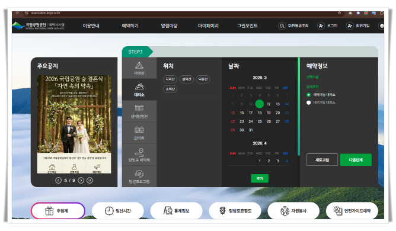The height and width of the screenshot is (231, 396).
Task: Select March 25 on the calendar
Action: (x=260, y=121)
